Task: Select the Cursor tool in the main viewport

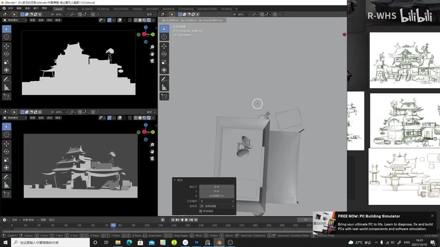Action: [164, 37]
